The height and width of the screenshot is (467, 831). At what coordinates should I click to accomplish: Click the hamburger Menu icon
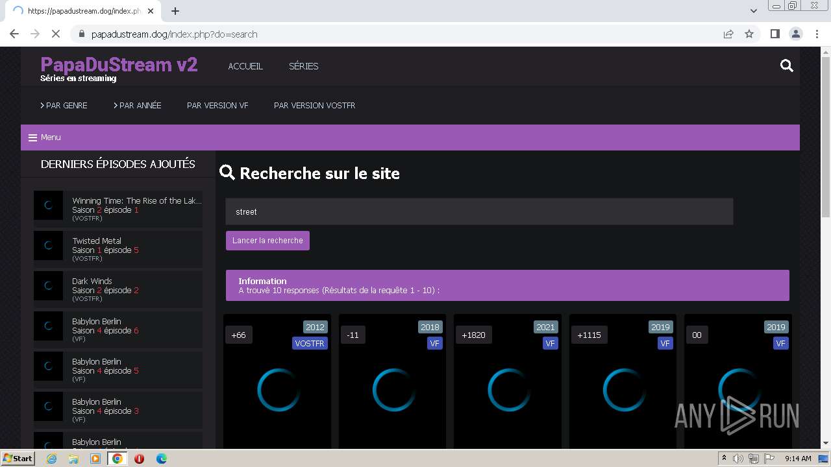(32, 138)
